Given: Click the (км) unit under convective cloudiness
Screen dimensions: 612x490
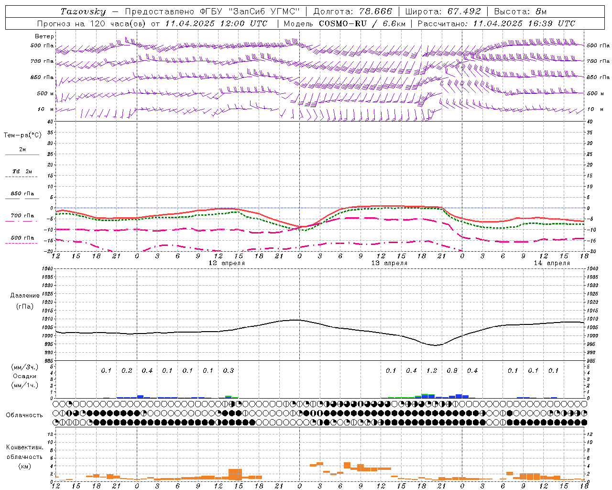Looking at the screenshot, I should tap(25, 466).
